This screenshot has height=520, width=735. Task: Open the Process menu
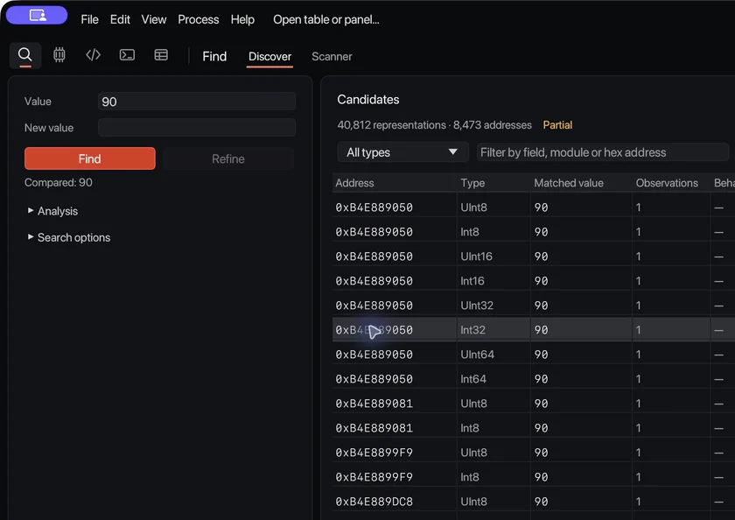[199, 19]
